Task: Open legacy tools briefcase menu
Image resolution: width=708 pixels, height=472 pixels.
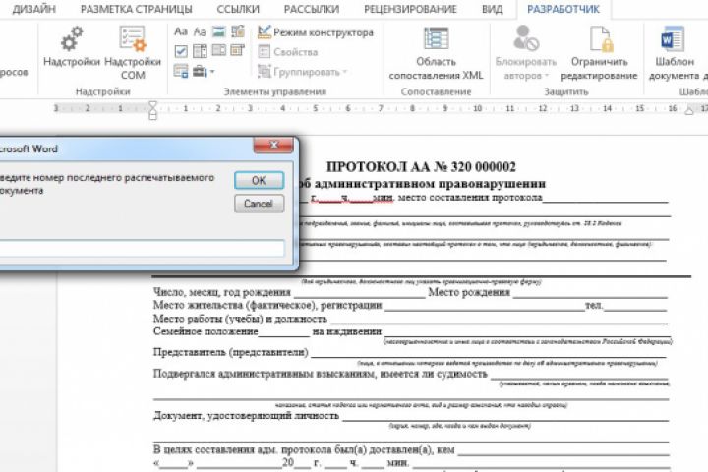Action: tap(204, 71)
